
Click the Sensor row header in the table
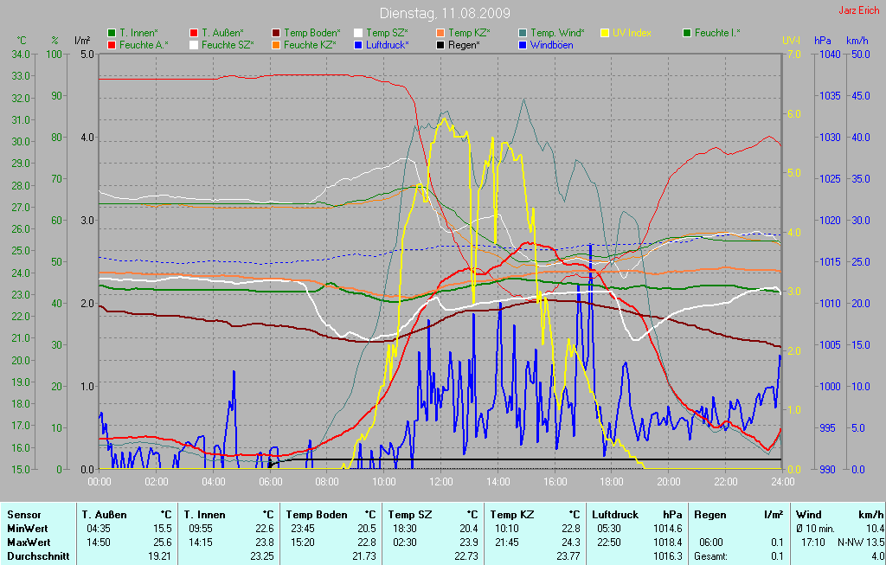[x=24, y=515]
